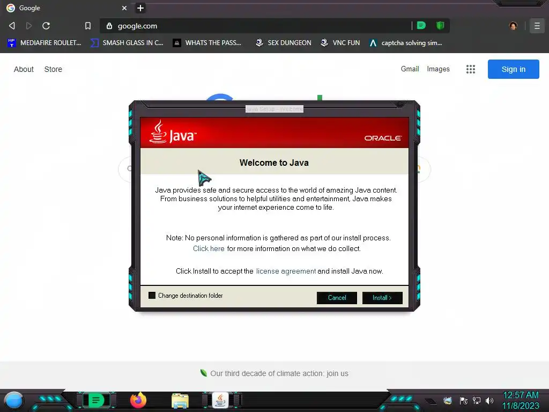Open a new browser tab with plus
This screenshot has height=412, width=549.
click(140, 8)
